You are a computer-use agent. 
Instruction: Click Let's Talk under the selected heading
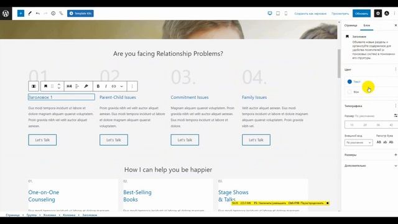tap(42, 140)
